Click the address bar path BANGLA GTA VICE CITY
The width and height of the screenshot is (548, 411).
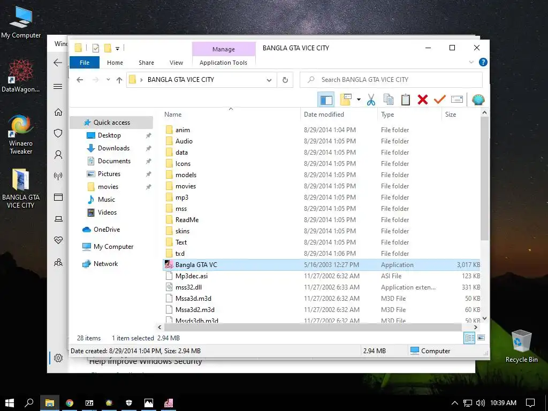click(181, 80)
